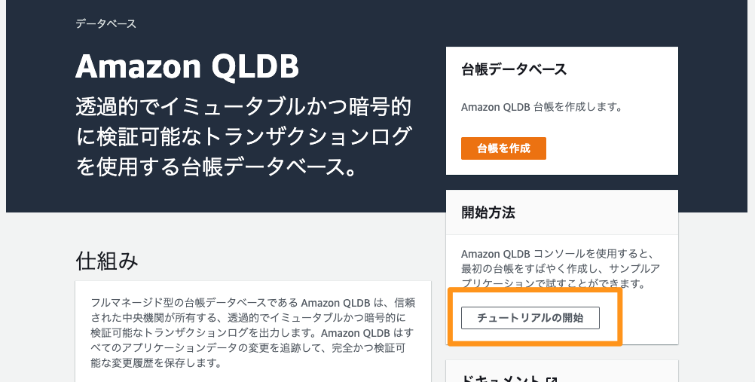The image size is (755, 382).
Task: Click the orange 台帳を作成 button
Action: 503,148
